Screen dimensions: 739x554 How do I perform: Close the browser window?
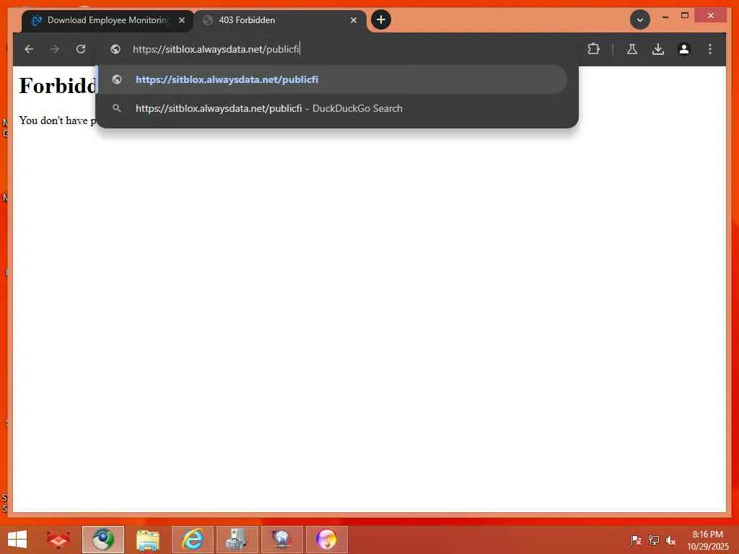[710, 16]
